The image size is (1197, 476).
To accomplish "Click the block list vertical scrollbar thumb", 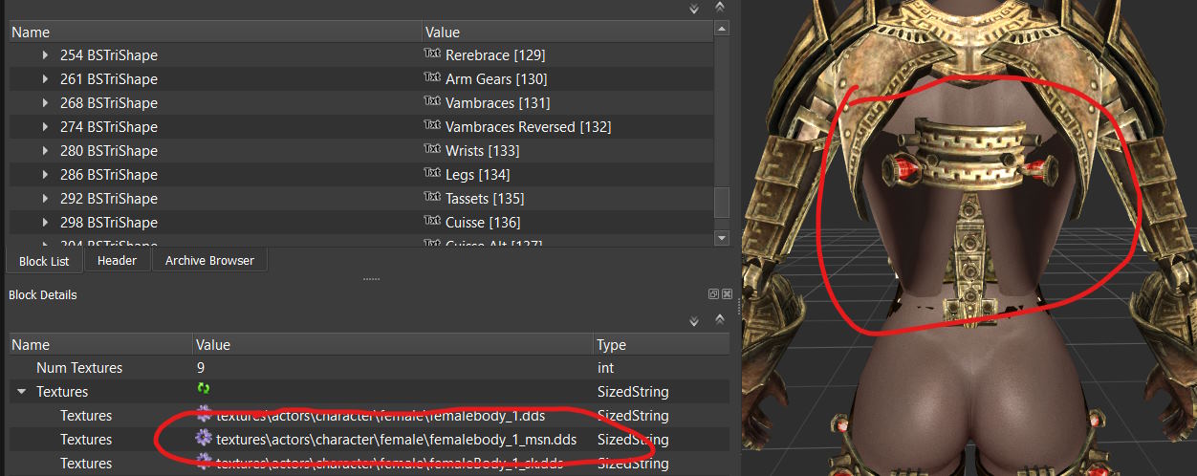I will (x=722, y=202).
